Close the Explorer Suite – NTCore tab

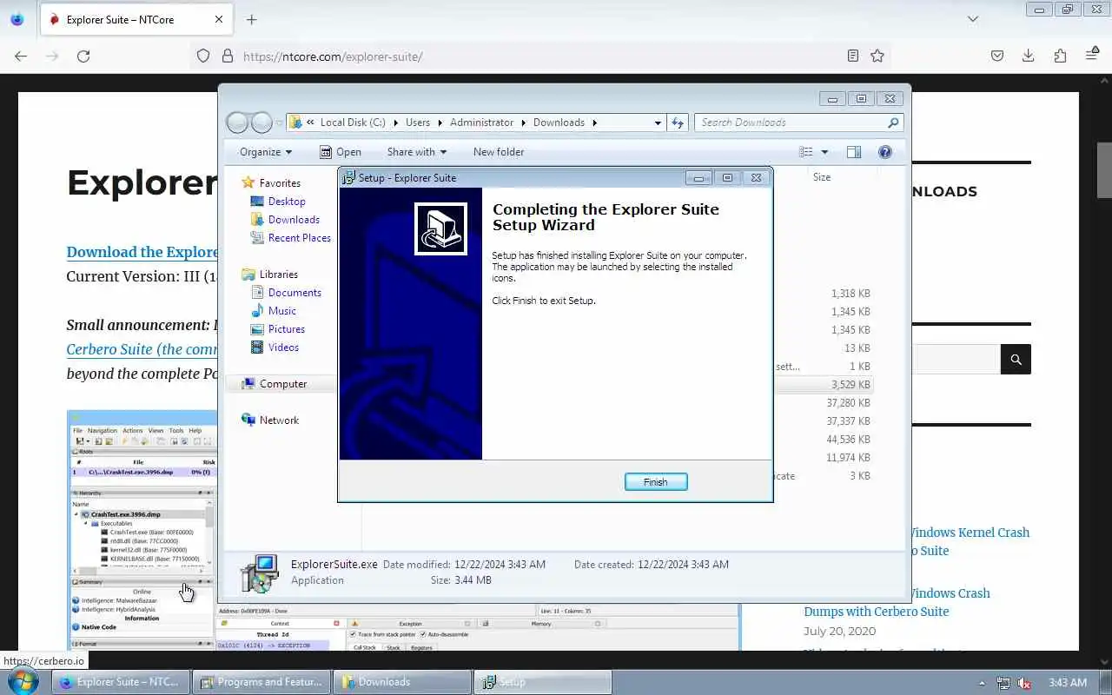click(x=219, y=19)
